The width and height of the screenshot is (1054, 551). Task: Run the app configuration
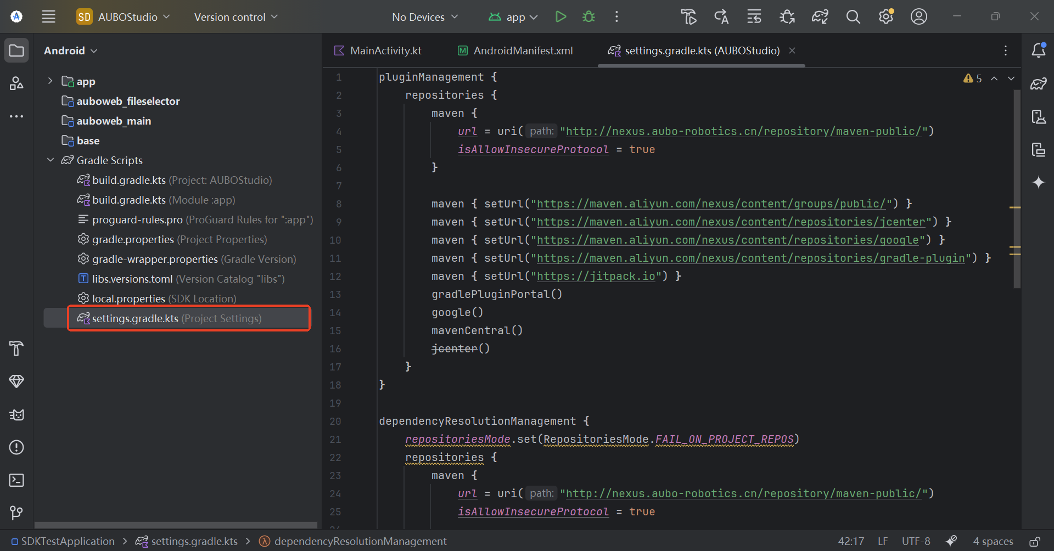(x=560, y=16)
